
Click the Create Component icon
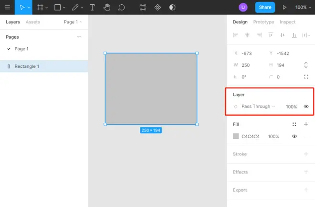click(x=157, y=8)
